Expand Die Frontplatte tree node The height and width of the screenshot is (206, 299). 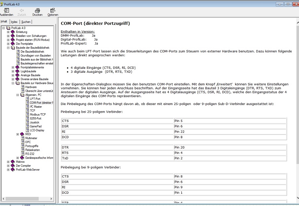[x=8, y=44]
